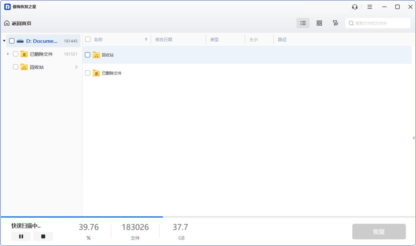416x246 pixels.
Task: Pause the quick scan
Action: coord(21,237)
